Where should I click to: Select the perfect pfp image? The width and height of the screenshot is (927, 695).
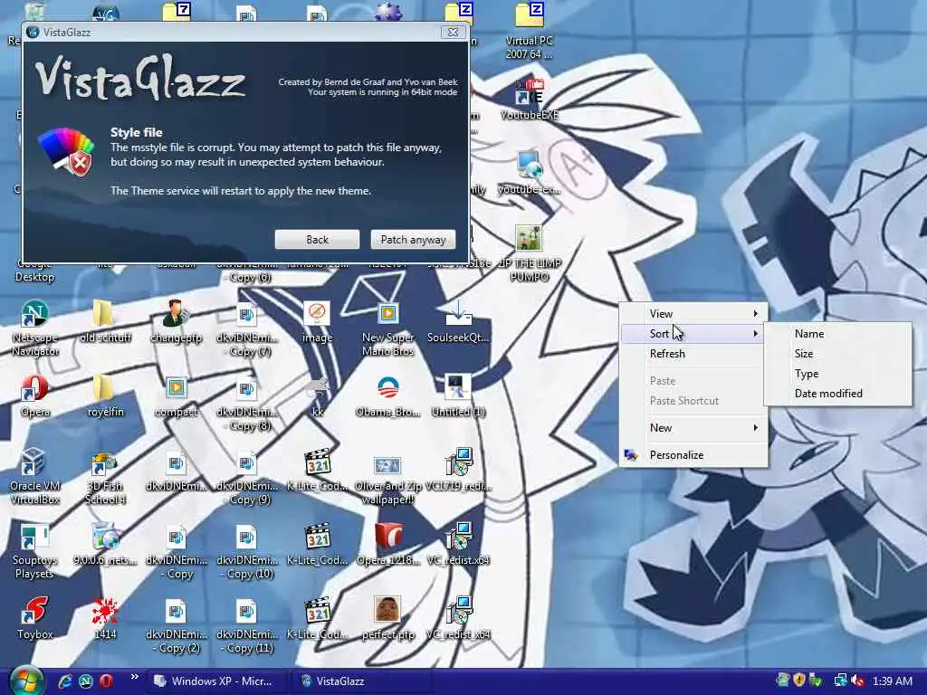tap(387, 618)
